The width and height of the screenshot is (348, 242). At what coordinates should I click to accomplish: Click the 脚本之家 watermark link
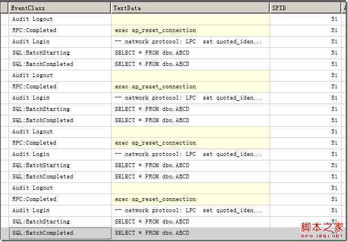pyautogui.click(x=322, y=227)
